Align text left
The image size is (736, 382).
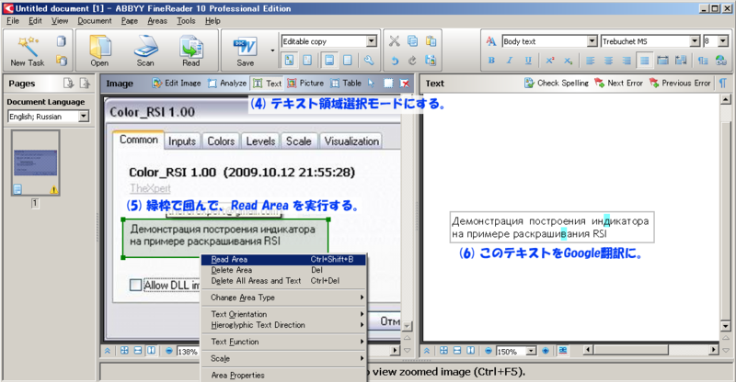tap(591, 61)
